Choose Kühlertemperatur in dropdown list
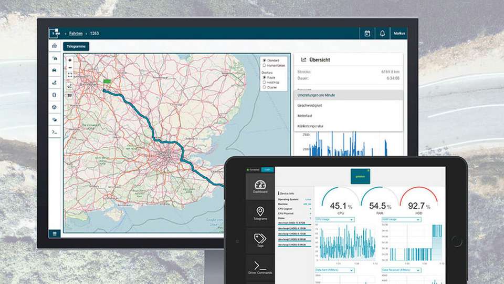504x284 pixels. [x=349, y=126]
